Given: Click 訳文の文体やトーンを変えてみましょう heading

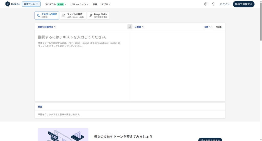Looking at the screenshot, I should click(123, 137).
